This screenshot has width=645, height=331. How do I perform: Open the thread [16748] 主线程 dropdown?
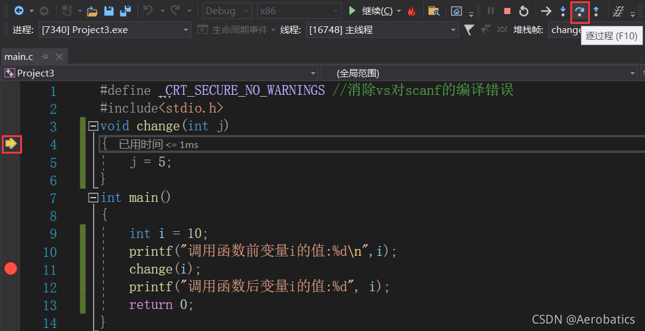pyautogui.click(x=382, y=30)
